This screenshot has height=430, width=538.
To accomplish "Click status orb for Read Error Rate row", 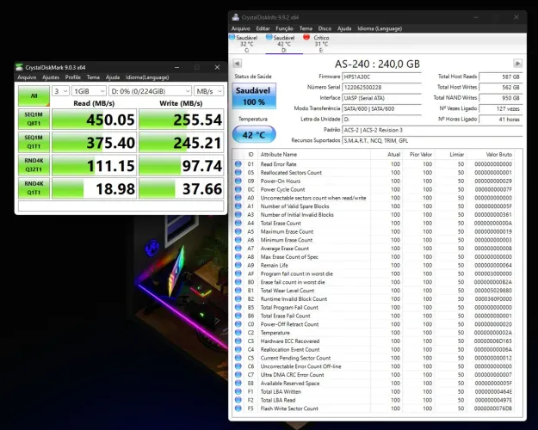I will tap(238, 164).
